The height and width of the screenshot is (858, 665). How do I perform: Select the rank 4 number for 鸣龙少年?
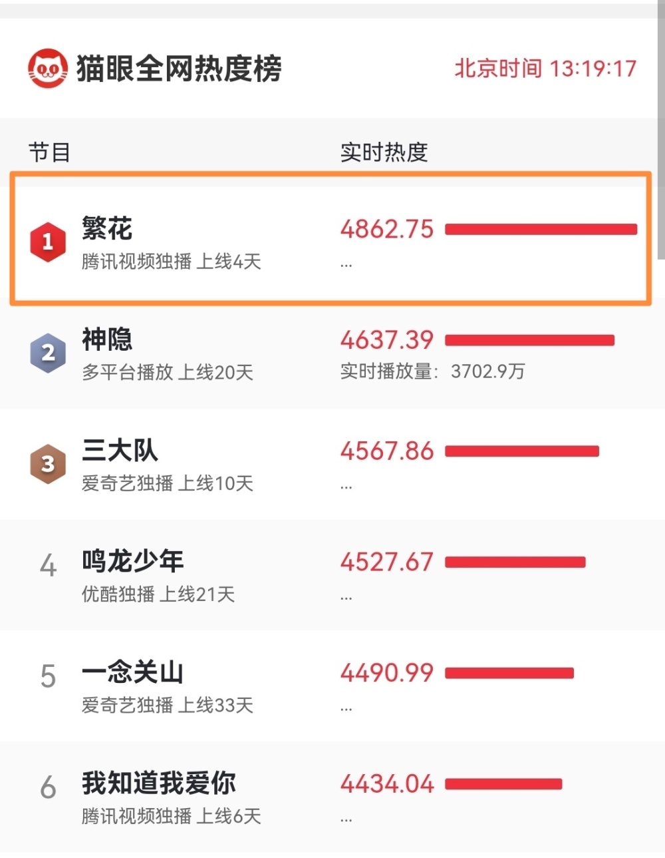48,566
